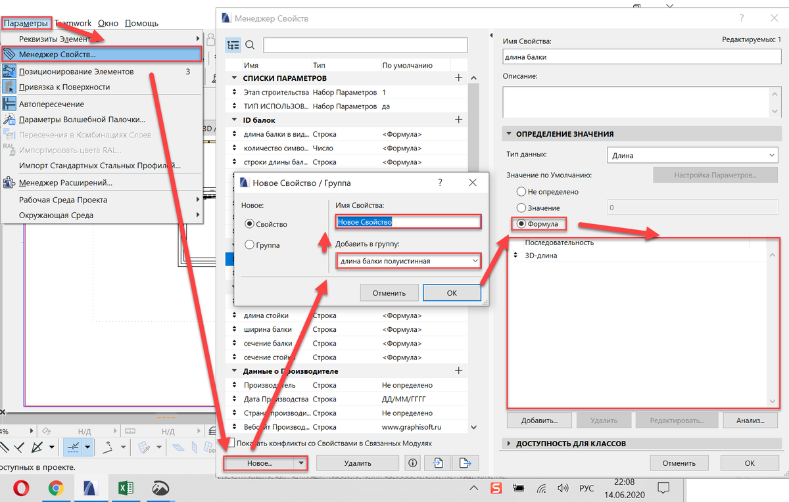Click Отменить in the Новое Свойство dialog
Viewport: 789px width, 502px height.
point(389,293)
